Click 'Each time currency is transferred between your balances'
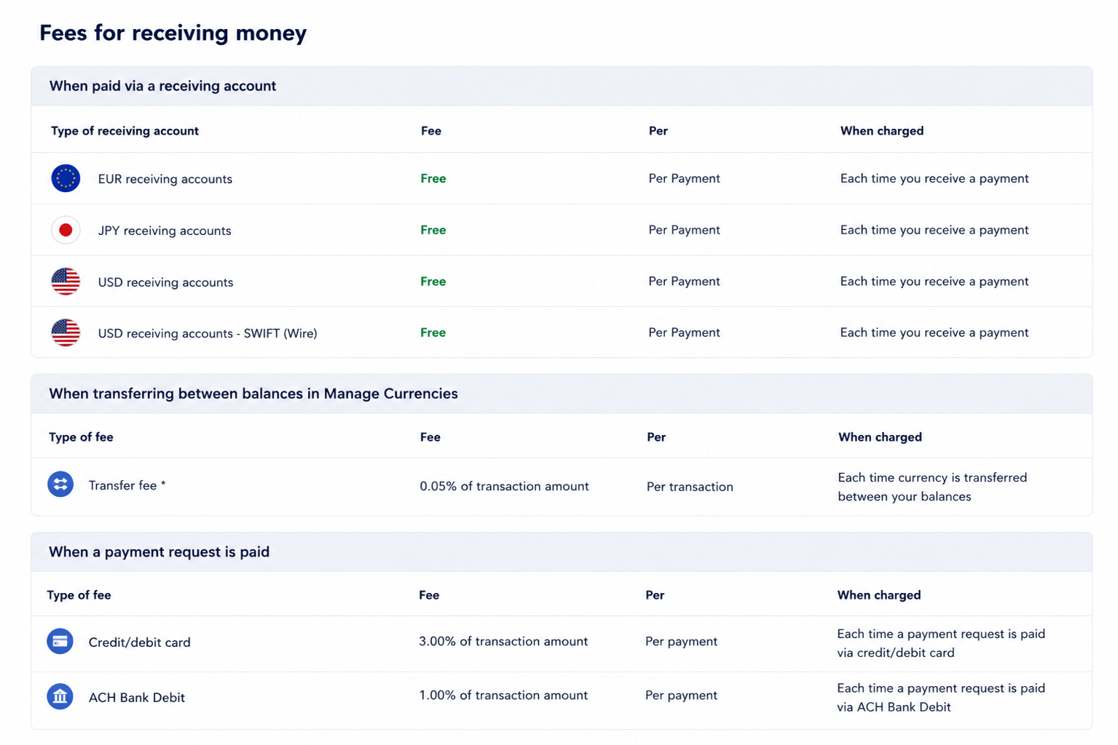The width and height of the screenshot is (1118, 745). pos(932,487)
